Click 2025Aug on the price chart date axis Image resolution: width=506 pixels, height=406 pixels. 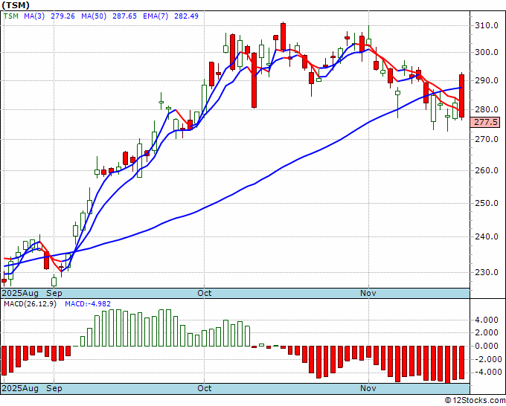[x=20, y=293]
